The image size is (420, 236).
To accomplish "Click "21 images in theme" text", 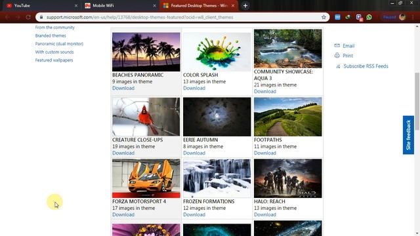I will tap(275, 85).
